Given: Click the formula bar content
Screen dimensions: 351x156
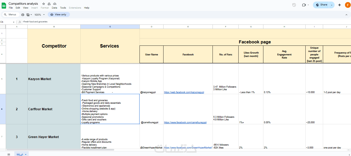Looking at the screenshot, I should click(x=35, y=22).
